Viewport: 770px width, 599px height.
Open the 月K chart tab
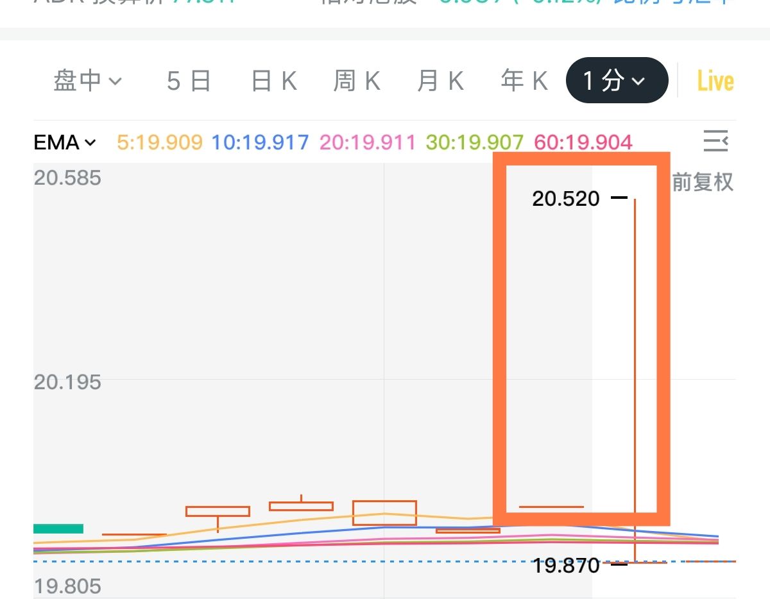[x=440, y=81]
